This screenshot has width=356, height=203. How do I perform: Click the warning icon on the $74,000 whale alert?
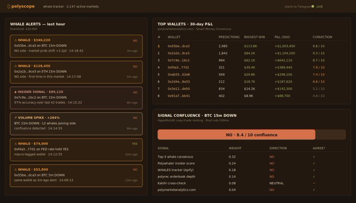16,143
